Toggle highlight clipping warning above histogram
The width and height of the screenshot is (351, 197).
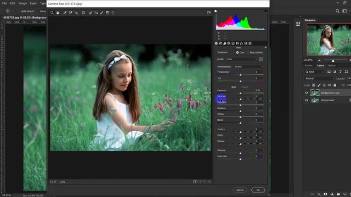coord(265,11)
